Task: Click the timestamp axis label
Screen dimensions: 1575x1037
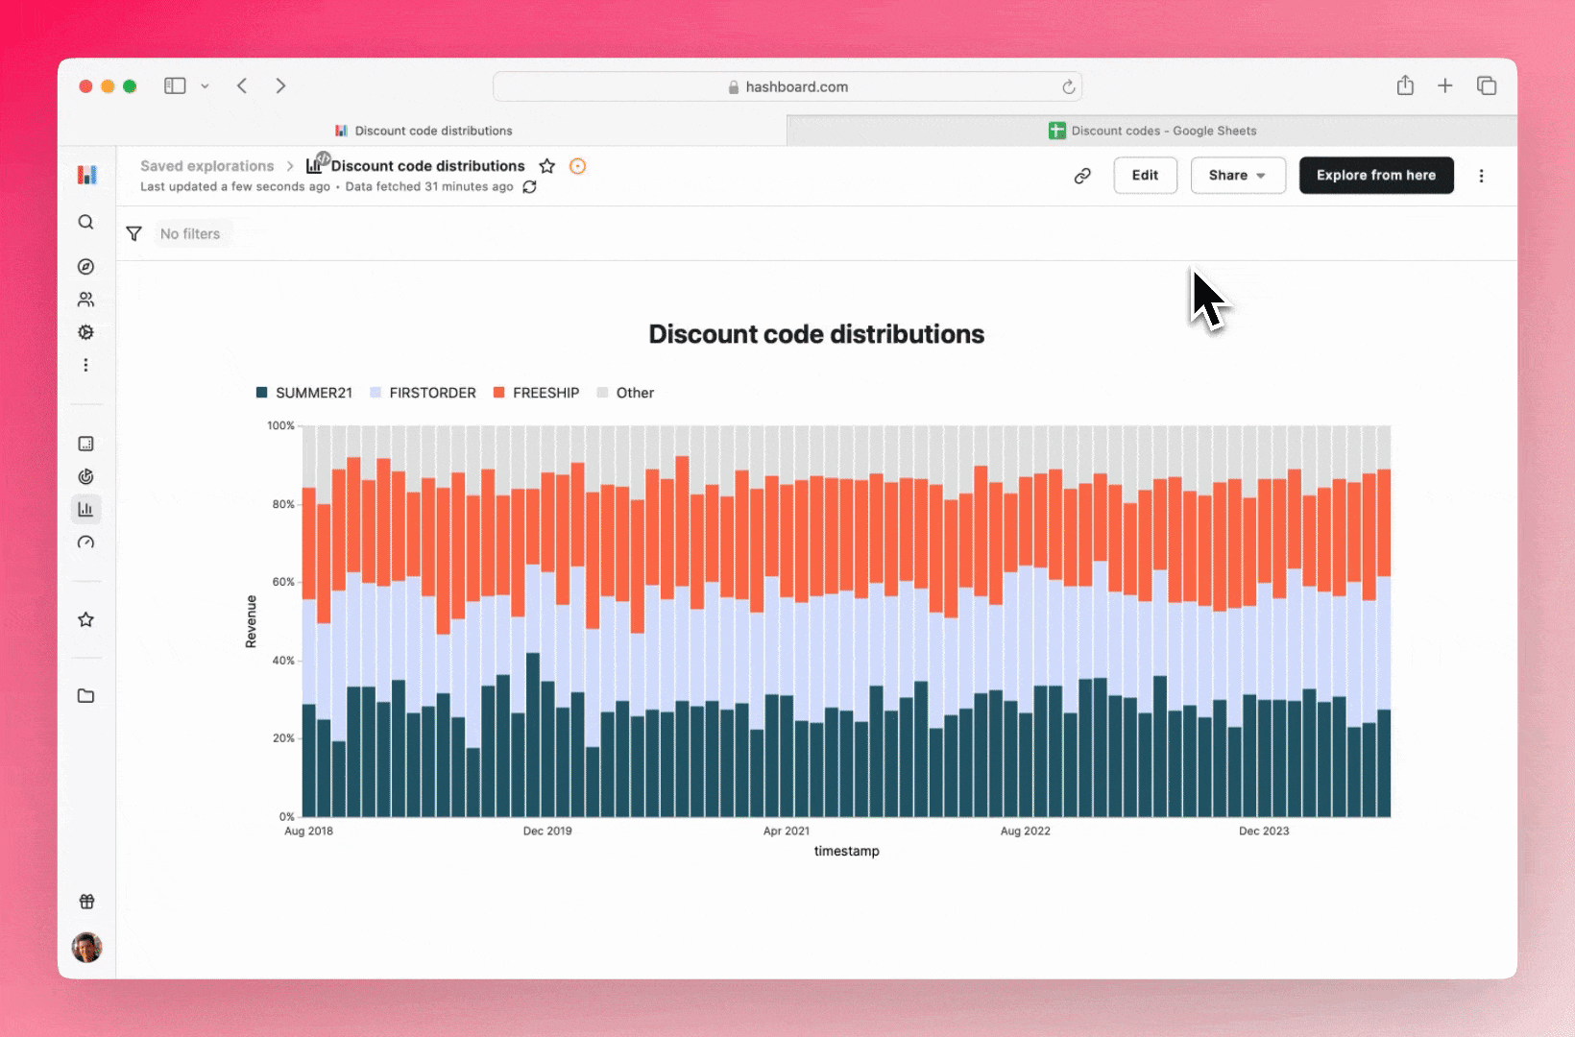Action: (846, 851)
